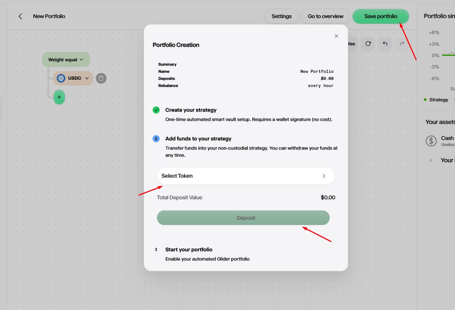The image size is (455, 310).
Task: Click the Start your portfolio step
Action: pyautogui.click(x=189, y=249)
